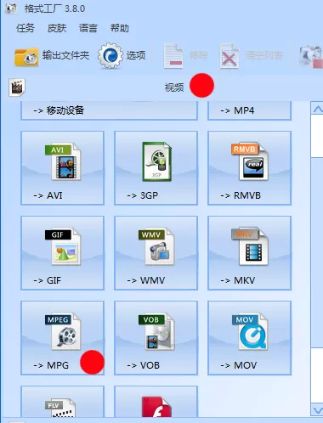Choose the MKV format icon

coord(250,246)
